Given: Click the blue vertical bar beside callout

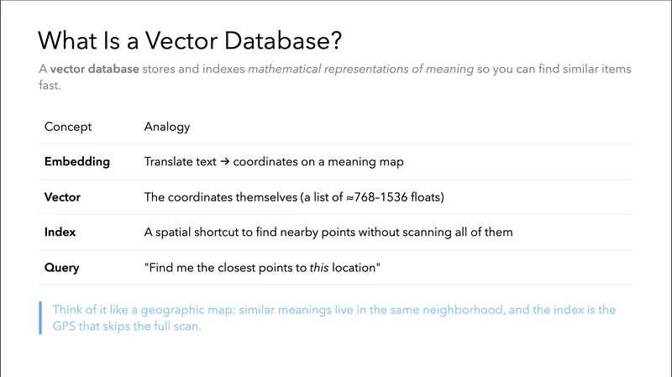Looking at the screenshot, I should tap(39, 317).
